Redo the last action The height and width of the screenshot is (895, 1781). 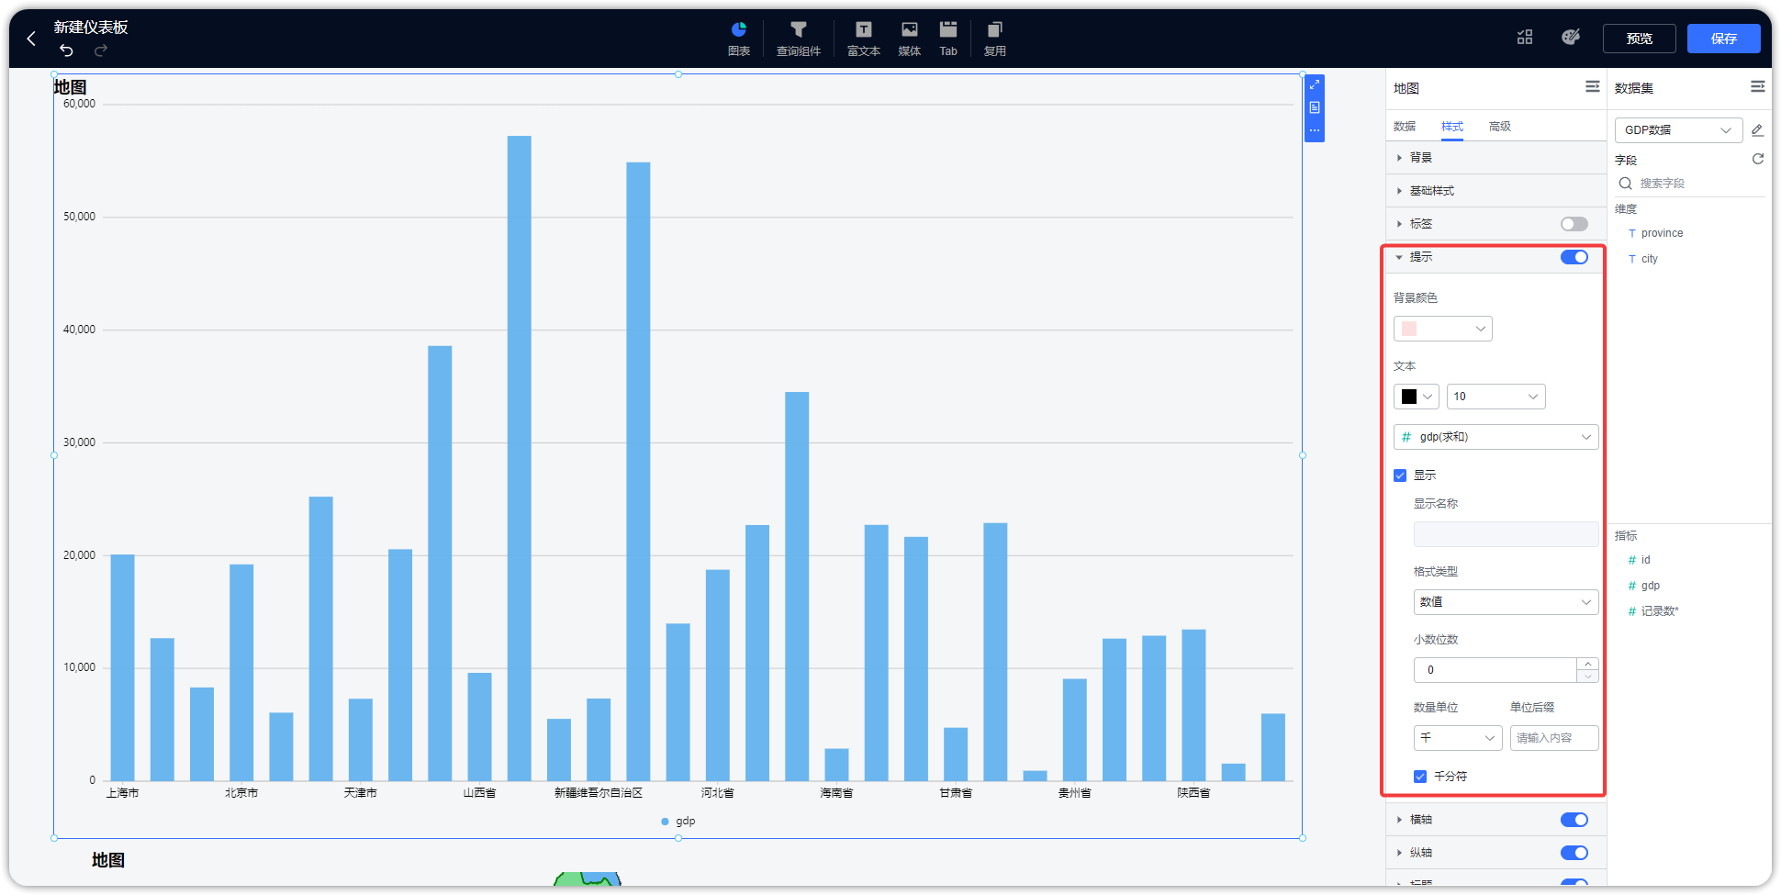(101, 50)
